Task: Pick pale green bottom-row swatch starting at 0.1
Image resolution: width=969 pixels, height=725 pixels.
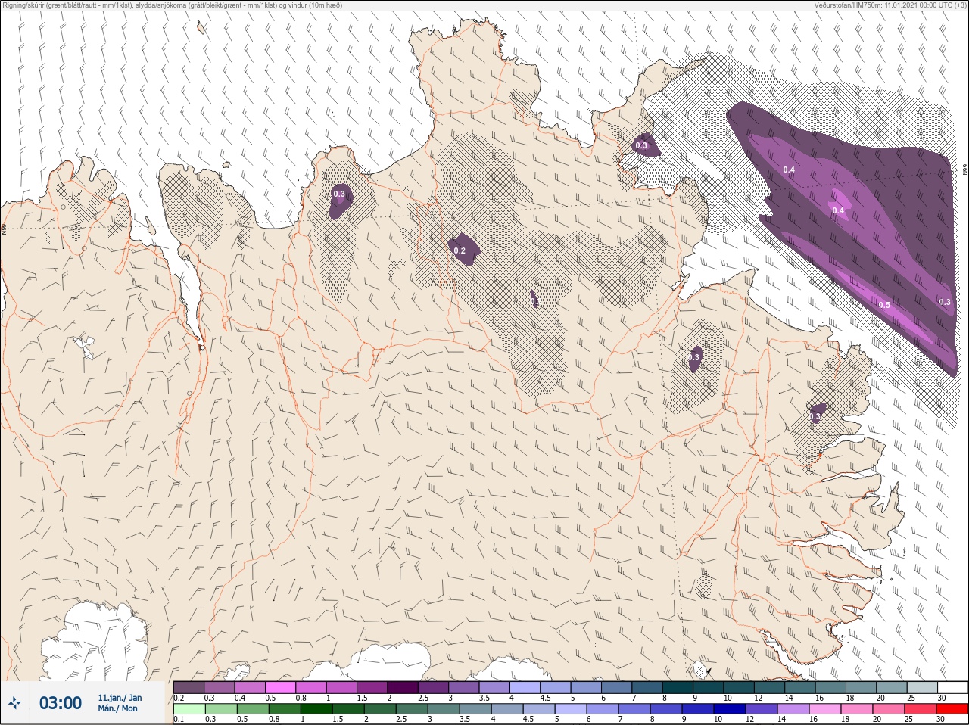Action: [x=189, y=709]
